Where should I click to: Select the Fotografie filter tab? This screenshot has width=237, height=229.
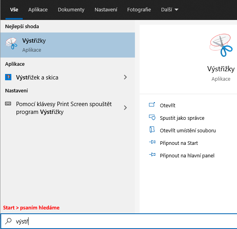(x=139, y=10)
